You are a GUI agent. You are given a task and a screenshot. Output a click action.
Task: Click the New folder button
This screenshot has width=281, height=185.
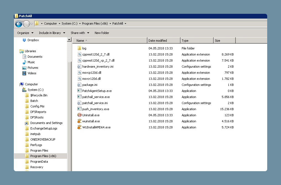pyautogui.click(x=102, y=33)
